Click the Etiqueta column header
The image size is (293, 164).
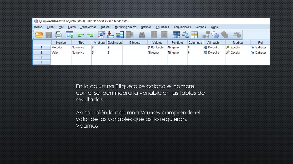point(135,43)
